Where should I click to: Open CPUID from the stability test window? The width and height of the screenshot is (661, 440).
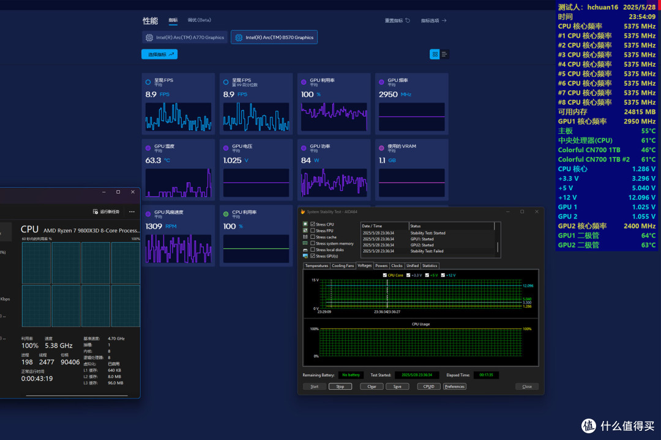pyautogui.click(x=428, y=386)
